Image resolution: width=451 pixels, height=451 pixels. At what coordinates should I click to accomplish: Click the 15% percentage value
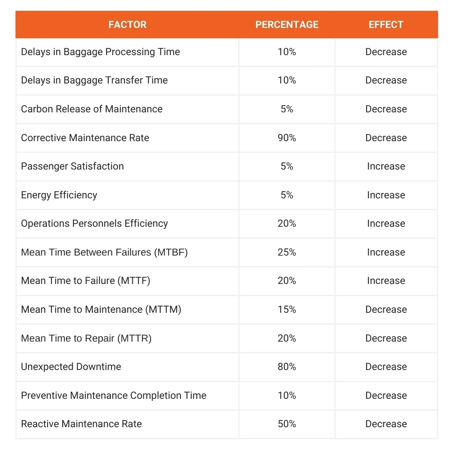click(x=287, y=309)
